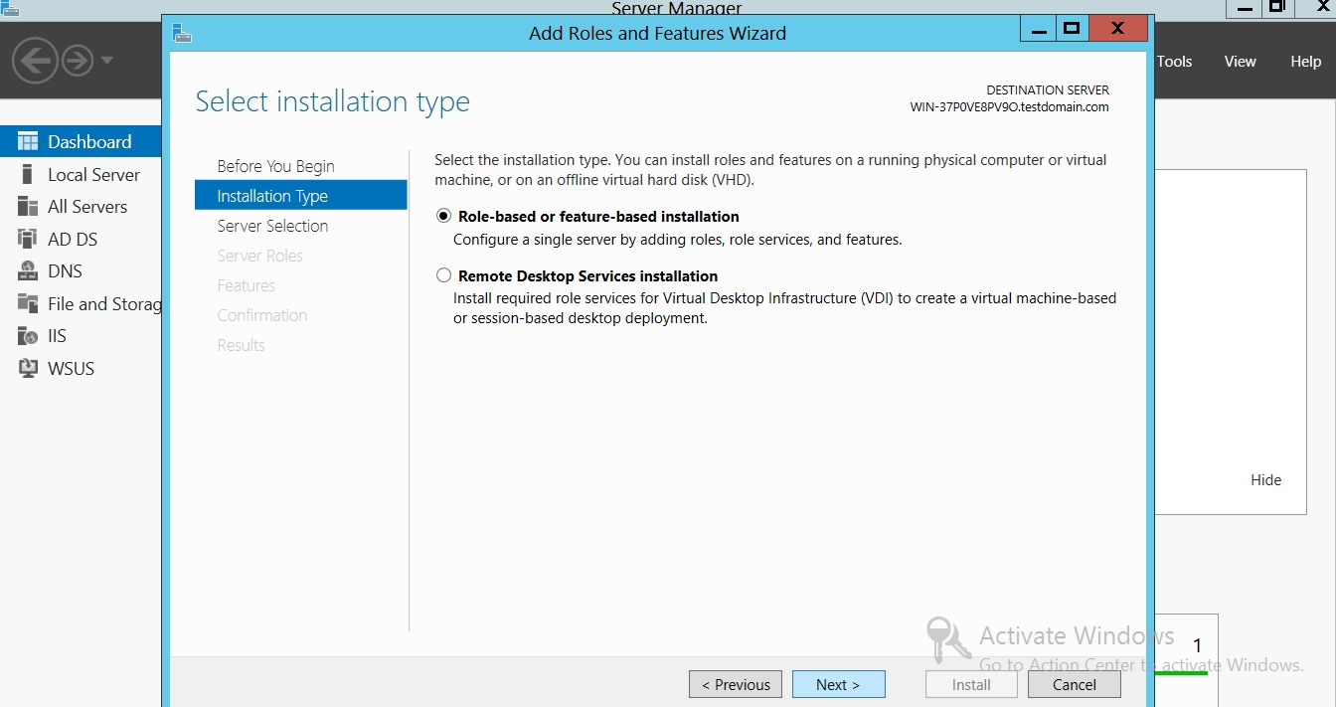Click the DNS role icon
The image size is (1336, 707).
click(x=28, y=271)
